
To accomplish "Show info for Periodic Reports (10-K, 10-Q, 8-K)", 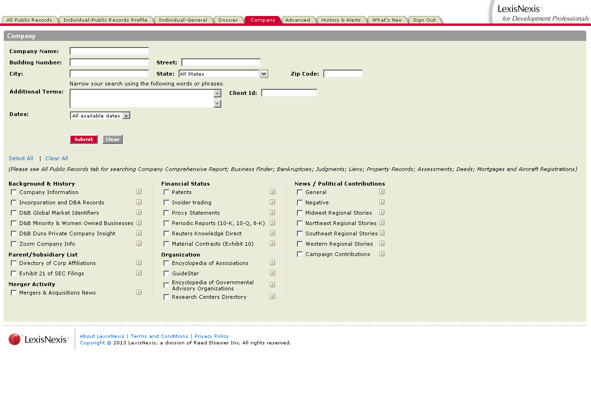I will (272, 223).
